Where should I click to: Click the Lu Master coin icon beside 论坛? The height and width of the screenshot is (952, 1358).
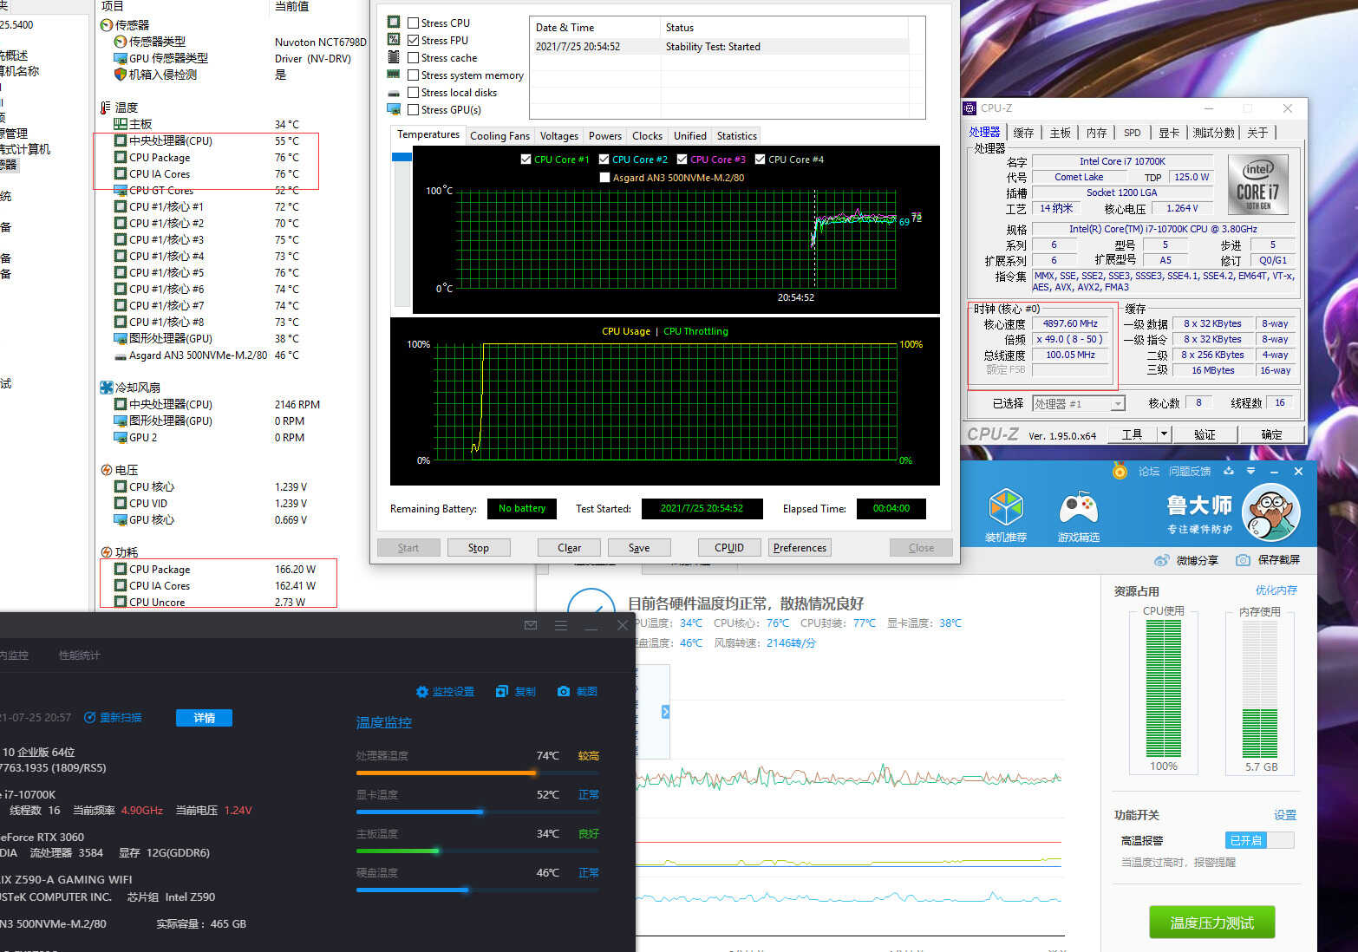point(1120,471)
